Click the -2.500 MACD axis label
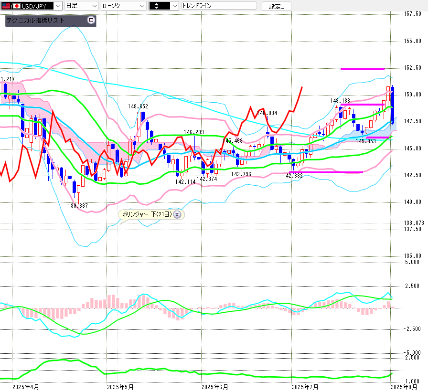The height and width of the screenshot is (392, 428). 412,329
